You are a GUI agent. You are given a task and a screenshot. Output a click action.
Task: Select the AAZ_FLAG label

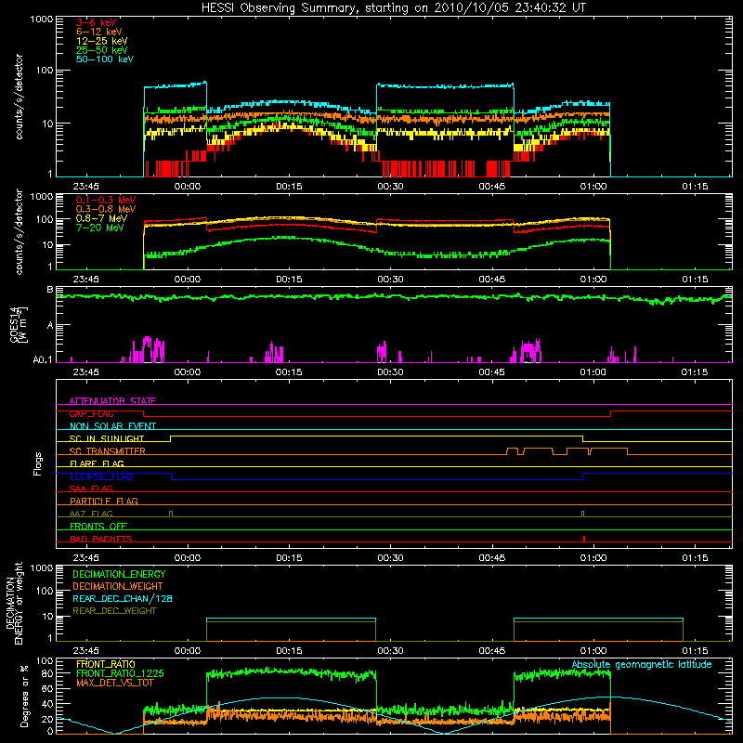click(91, 514)
